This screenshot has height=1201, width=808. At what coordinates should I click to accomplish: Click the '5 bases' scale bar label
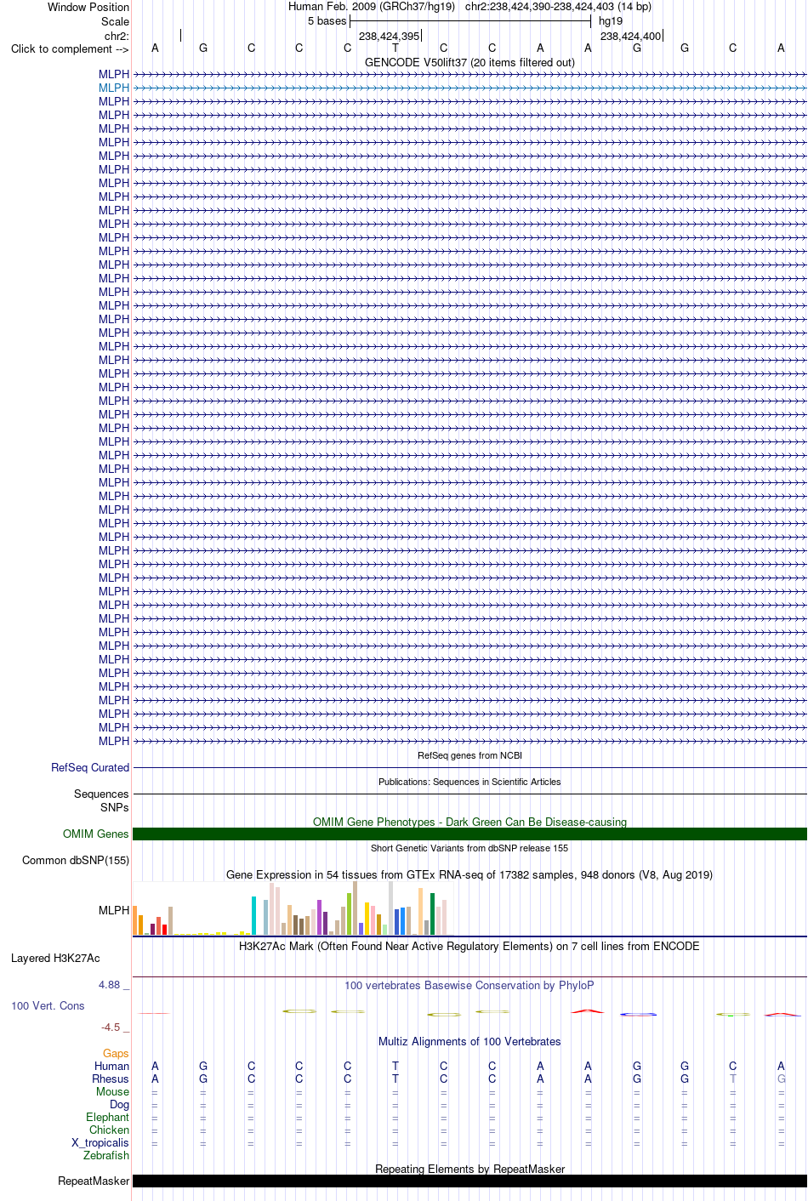pos(327,21)
